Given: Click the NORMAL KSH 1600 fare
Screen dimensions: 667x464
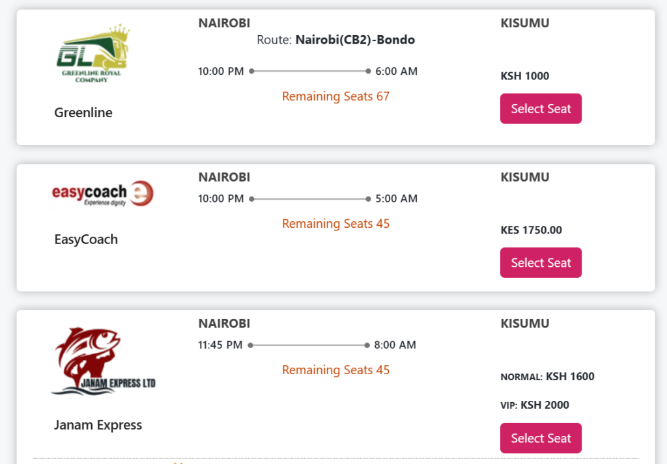Looking at the screenshot, I should coord(547,376).
